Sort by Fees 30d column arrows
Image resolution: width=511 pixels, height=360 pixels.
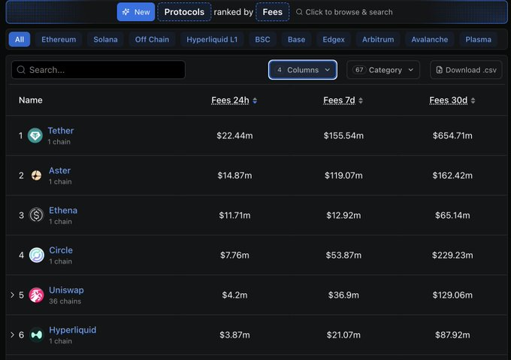point(473,101)
